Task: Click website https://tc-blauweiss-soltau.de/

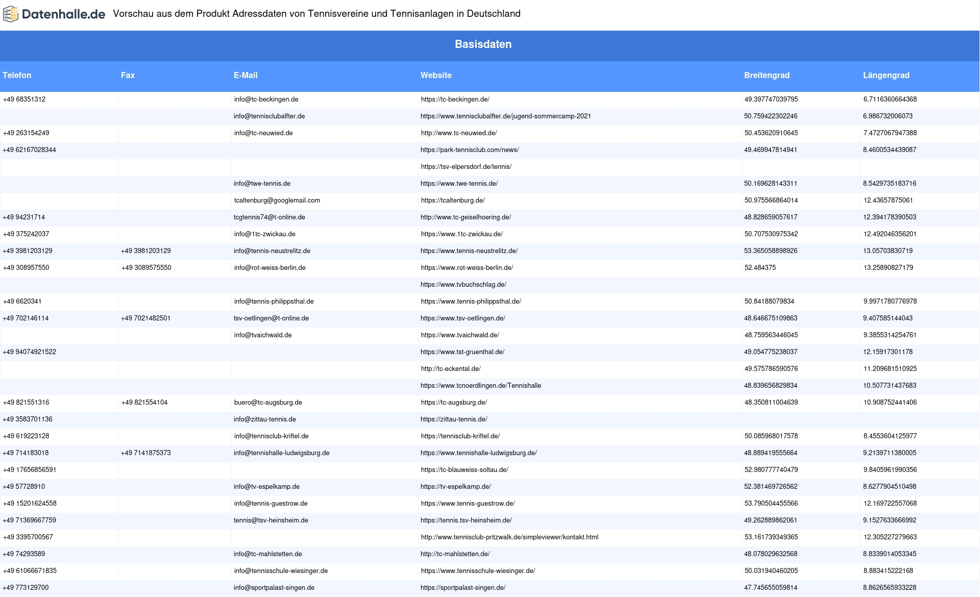Action: coord(464,470)
